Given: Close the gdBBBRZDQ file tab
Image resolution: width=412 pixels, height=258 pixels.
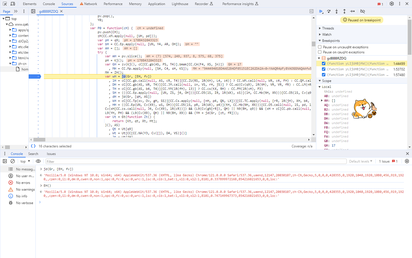Looking at the screenshot, I should coord(61,11).
